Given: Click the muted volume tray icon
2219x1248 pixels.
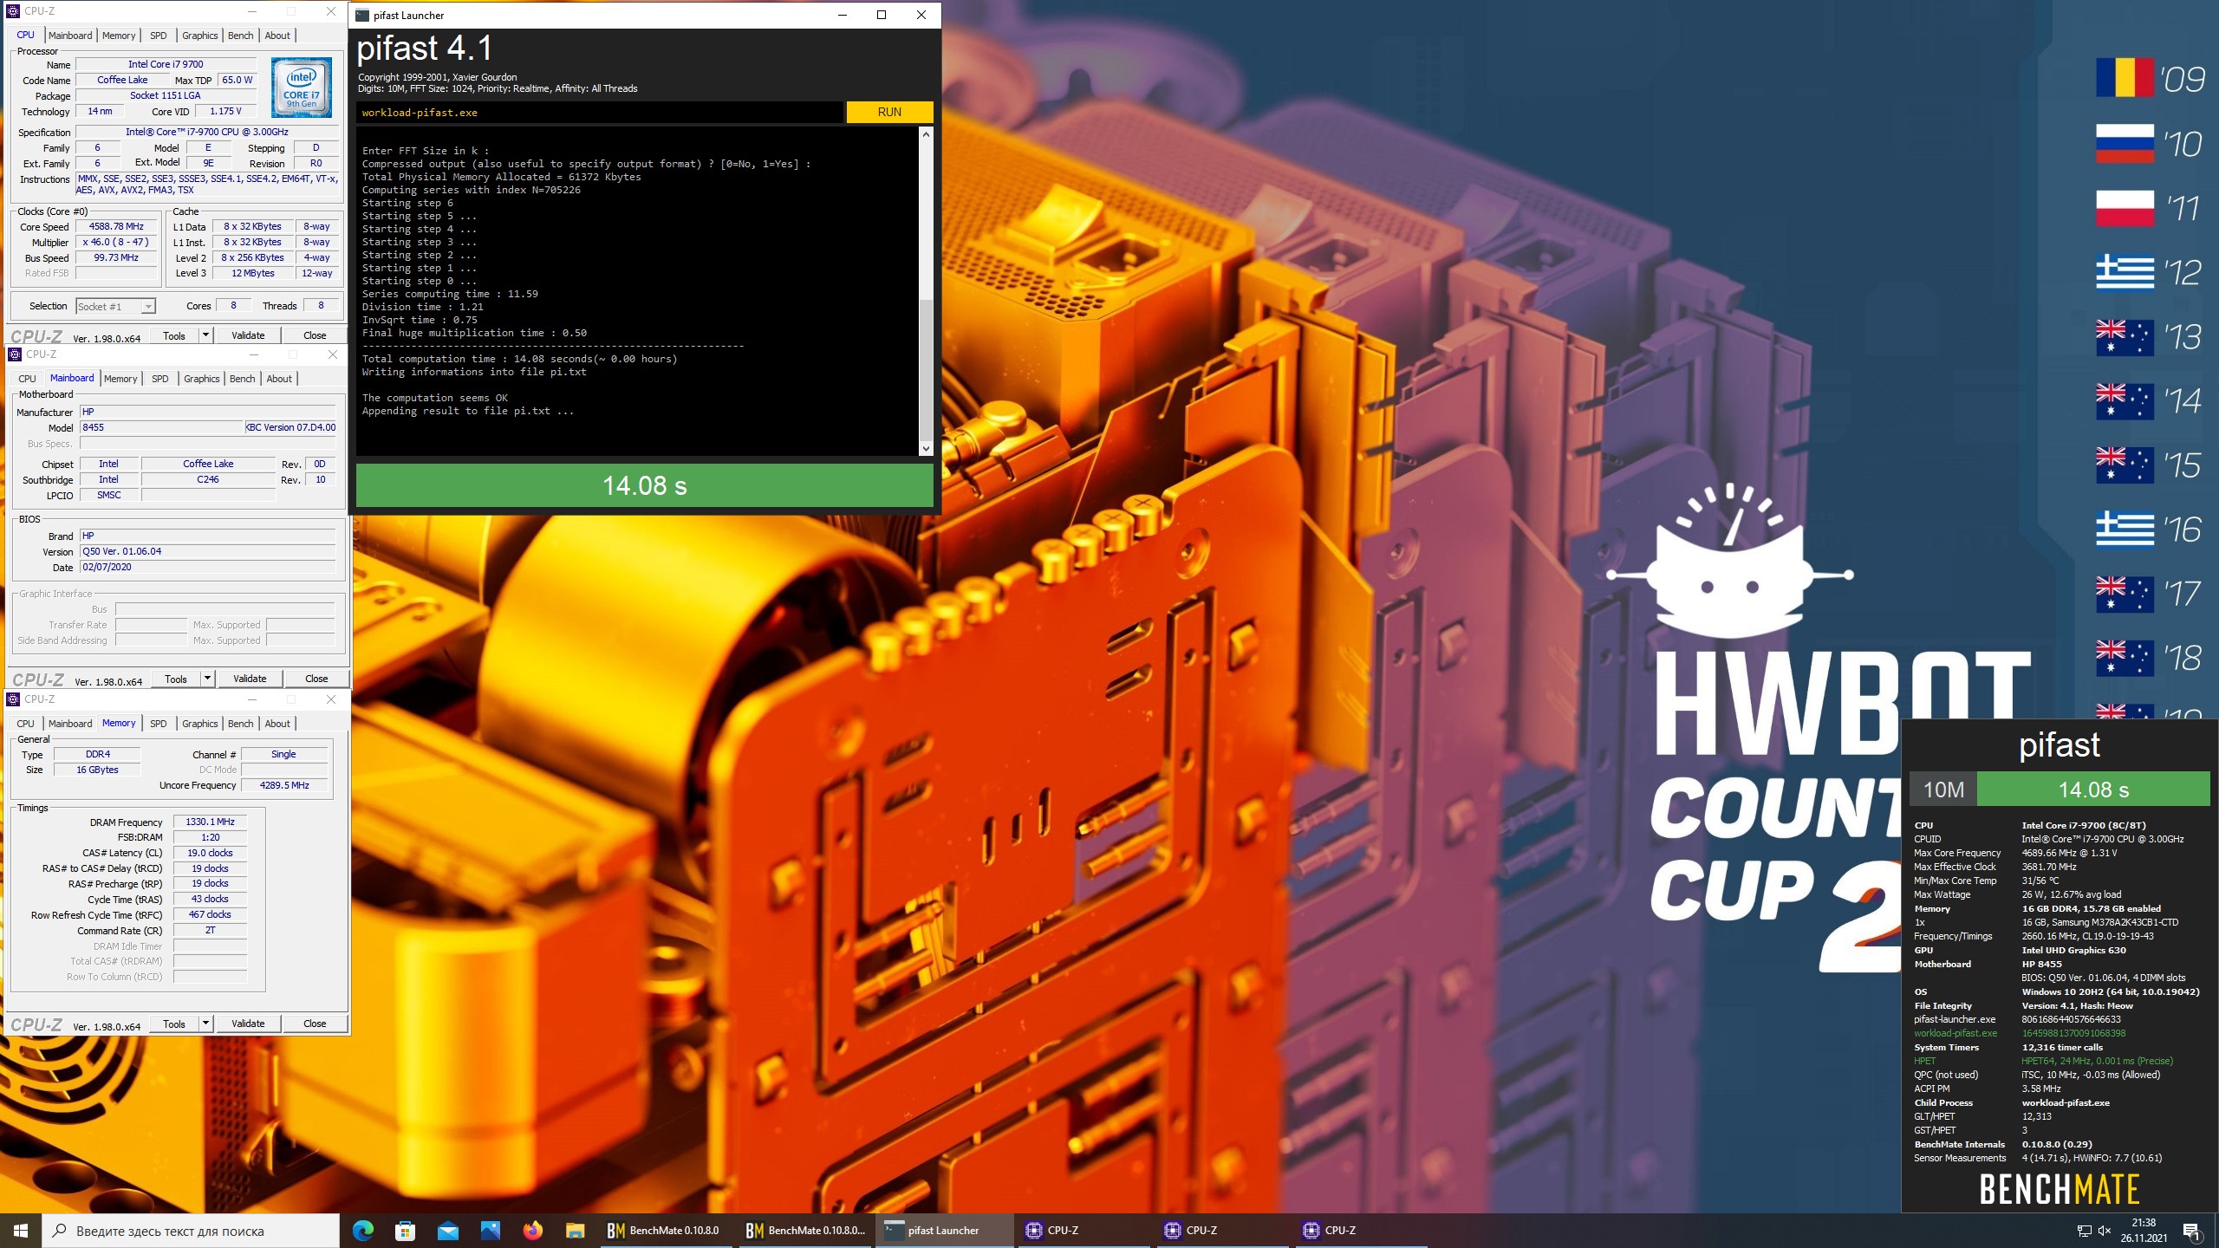Looking at the screenshot, I should point(2104,1231).
